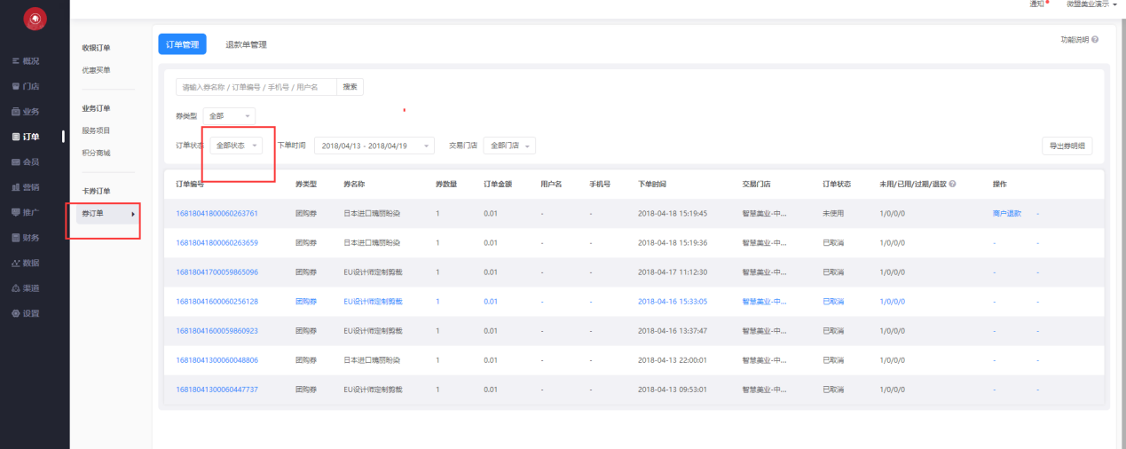Open 券类型 全部 dropdown
Image resolution: width=1126 pixels, height=449 pixels.
pos(229,116)
